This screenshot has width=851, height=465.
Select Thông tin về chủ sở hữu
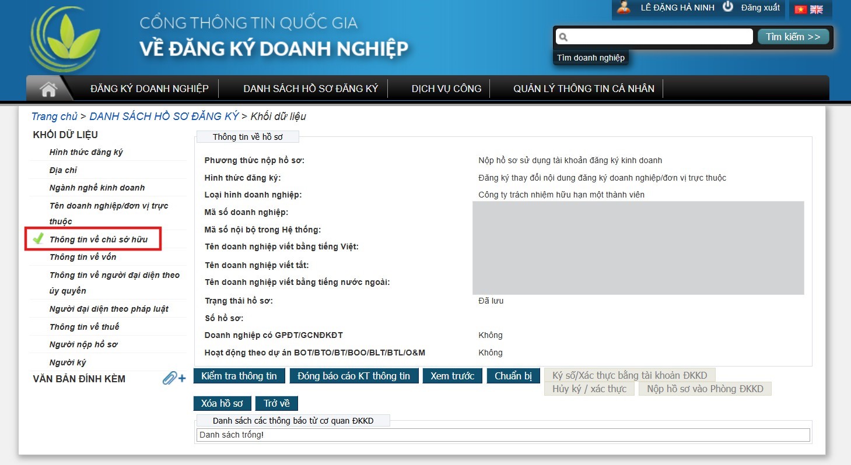(x=98, y=239)
